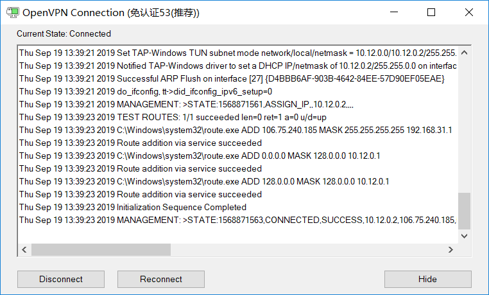Image resolution: width=489 pixels, height=295 pixels.
Task: Hide the OpenVPN connection window
Action: [x=427, y=279]
